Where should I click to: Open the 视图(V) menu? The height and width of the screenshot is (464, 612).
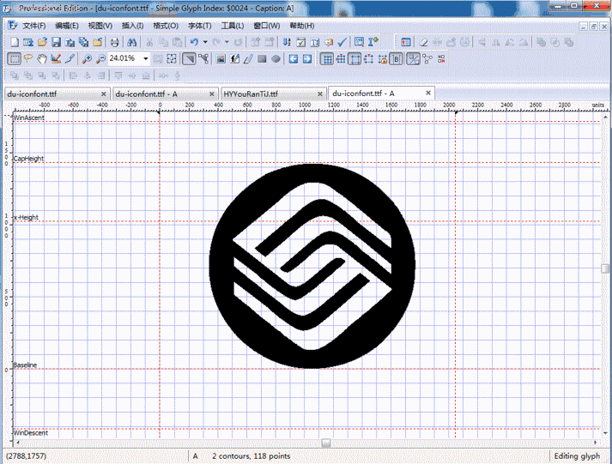click(100, 26)
